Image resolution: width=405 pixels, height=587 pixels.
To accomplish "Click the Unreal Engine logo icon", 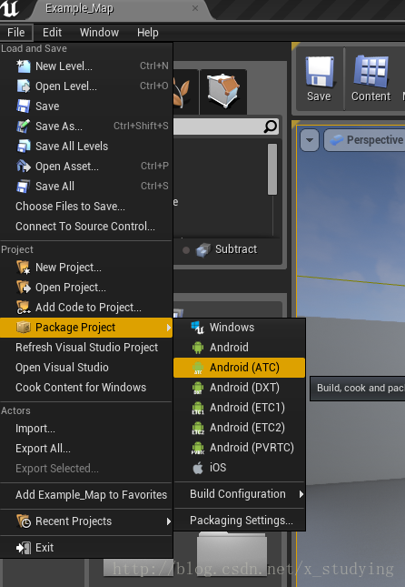I will coord(10,9).
